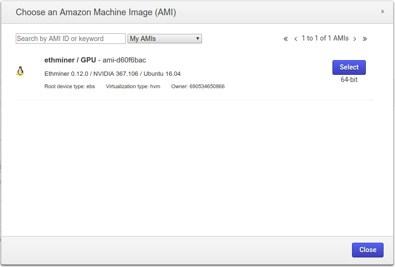The width and height of the screenshot is (395, 267).
Task: Click the 64-bit architecture label
Action: pyautogui.click(x=349, y=80)
